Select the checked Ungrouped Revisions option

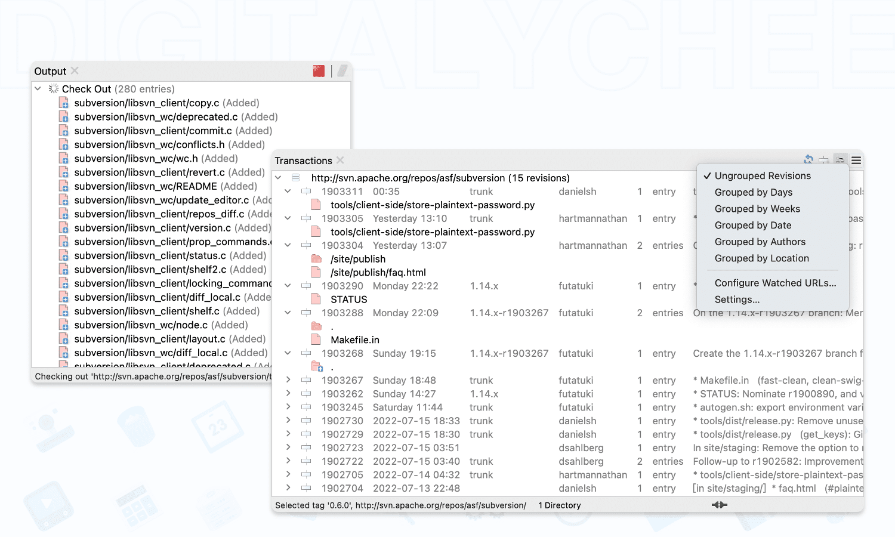pos(763,176)
